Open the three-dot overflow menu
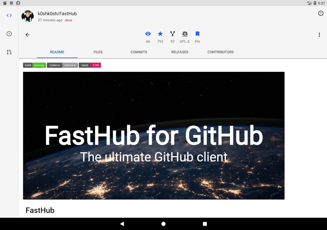Screen dimensions: 327x230 (319, 35)
